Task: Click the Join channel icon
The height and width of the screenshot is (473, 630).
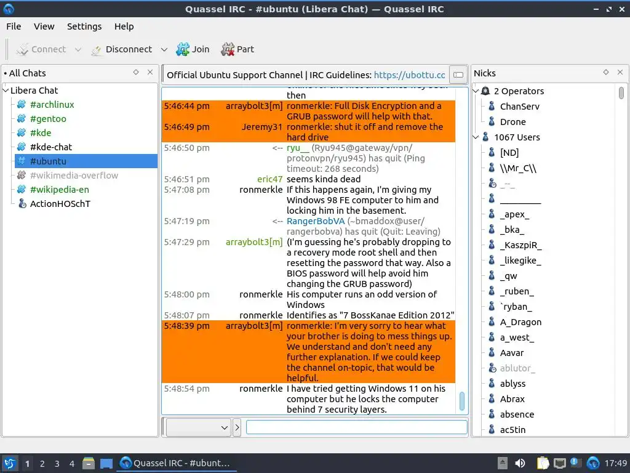Action: (x=182, y=49)
